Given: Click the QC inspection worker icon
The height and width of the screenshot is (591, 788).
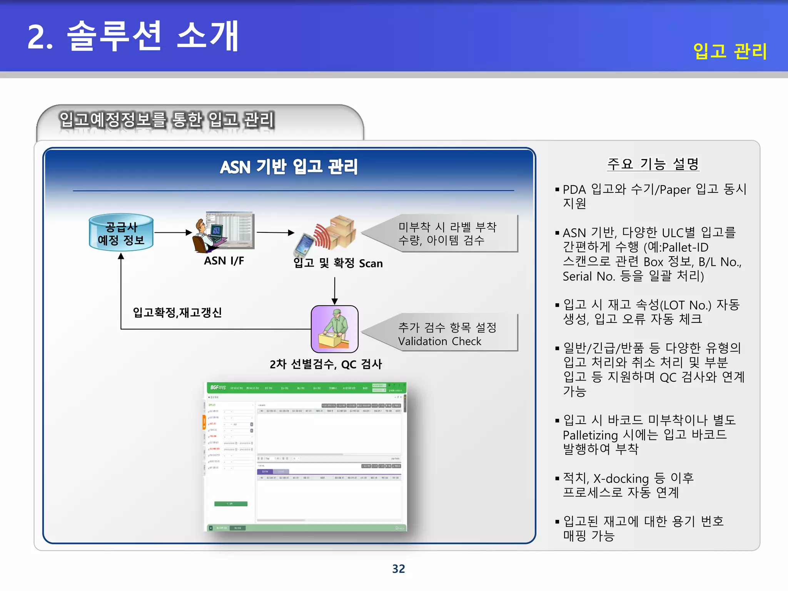Looking at the screenshot, I should (x=334, y=329).
